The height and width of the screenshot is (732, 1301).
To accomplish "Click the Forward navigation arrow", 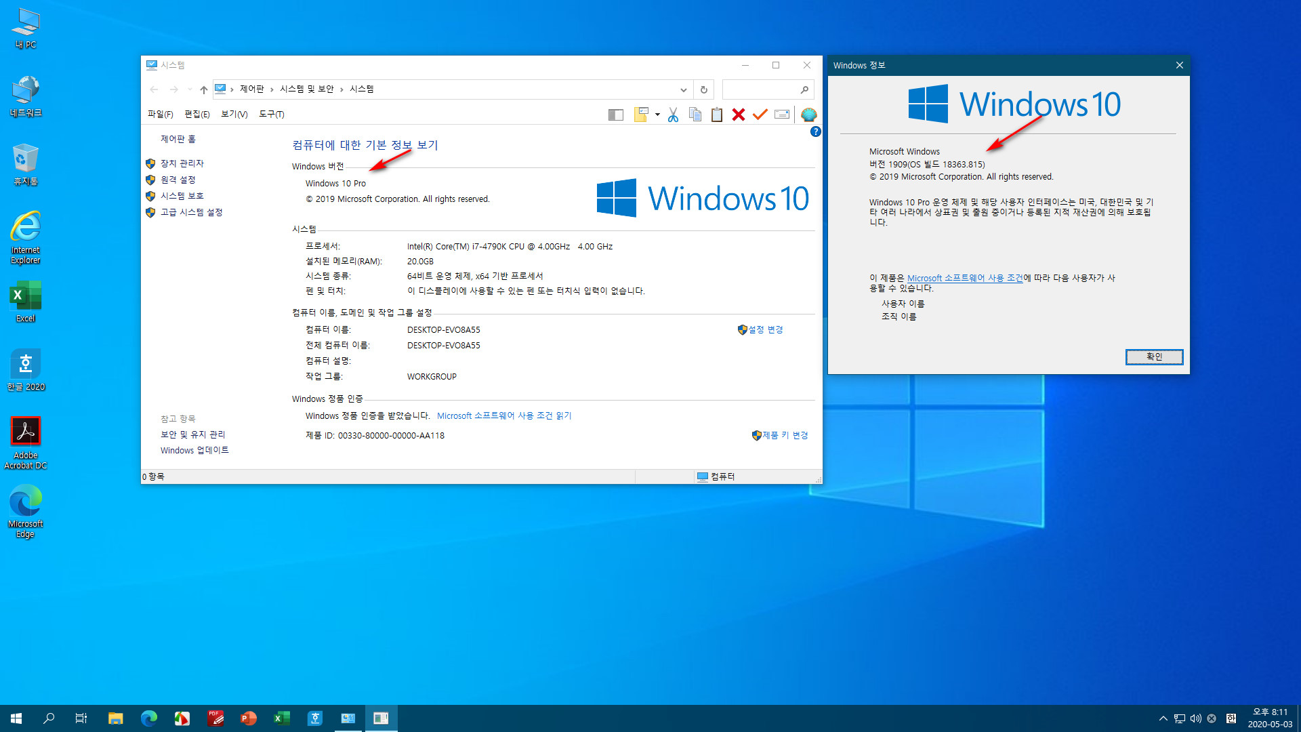I will (173, 89).
